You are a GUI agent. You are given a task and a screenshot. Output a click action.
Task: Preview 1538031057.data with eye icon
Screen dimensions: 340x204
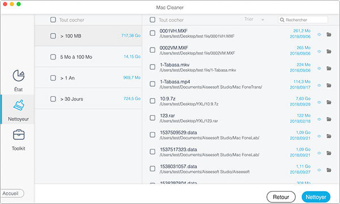coord(319,170)
